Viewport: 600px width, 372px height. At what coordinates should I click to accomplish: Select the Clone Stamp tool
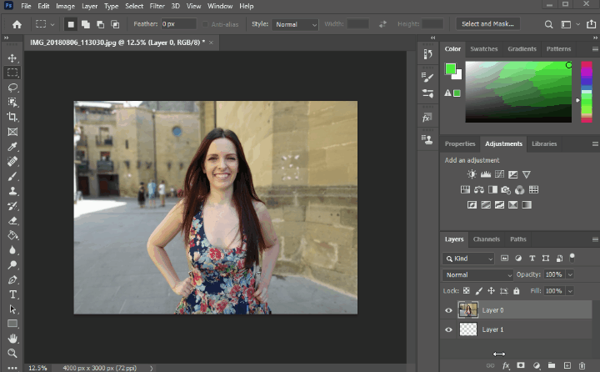point(12,191)
